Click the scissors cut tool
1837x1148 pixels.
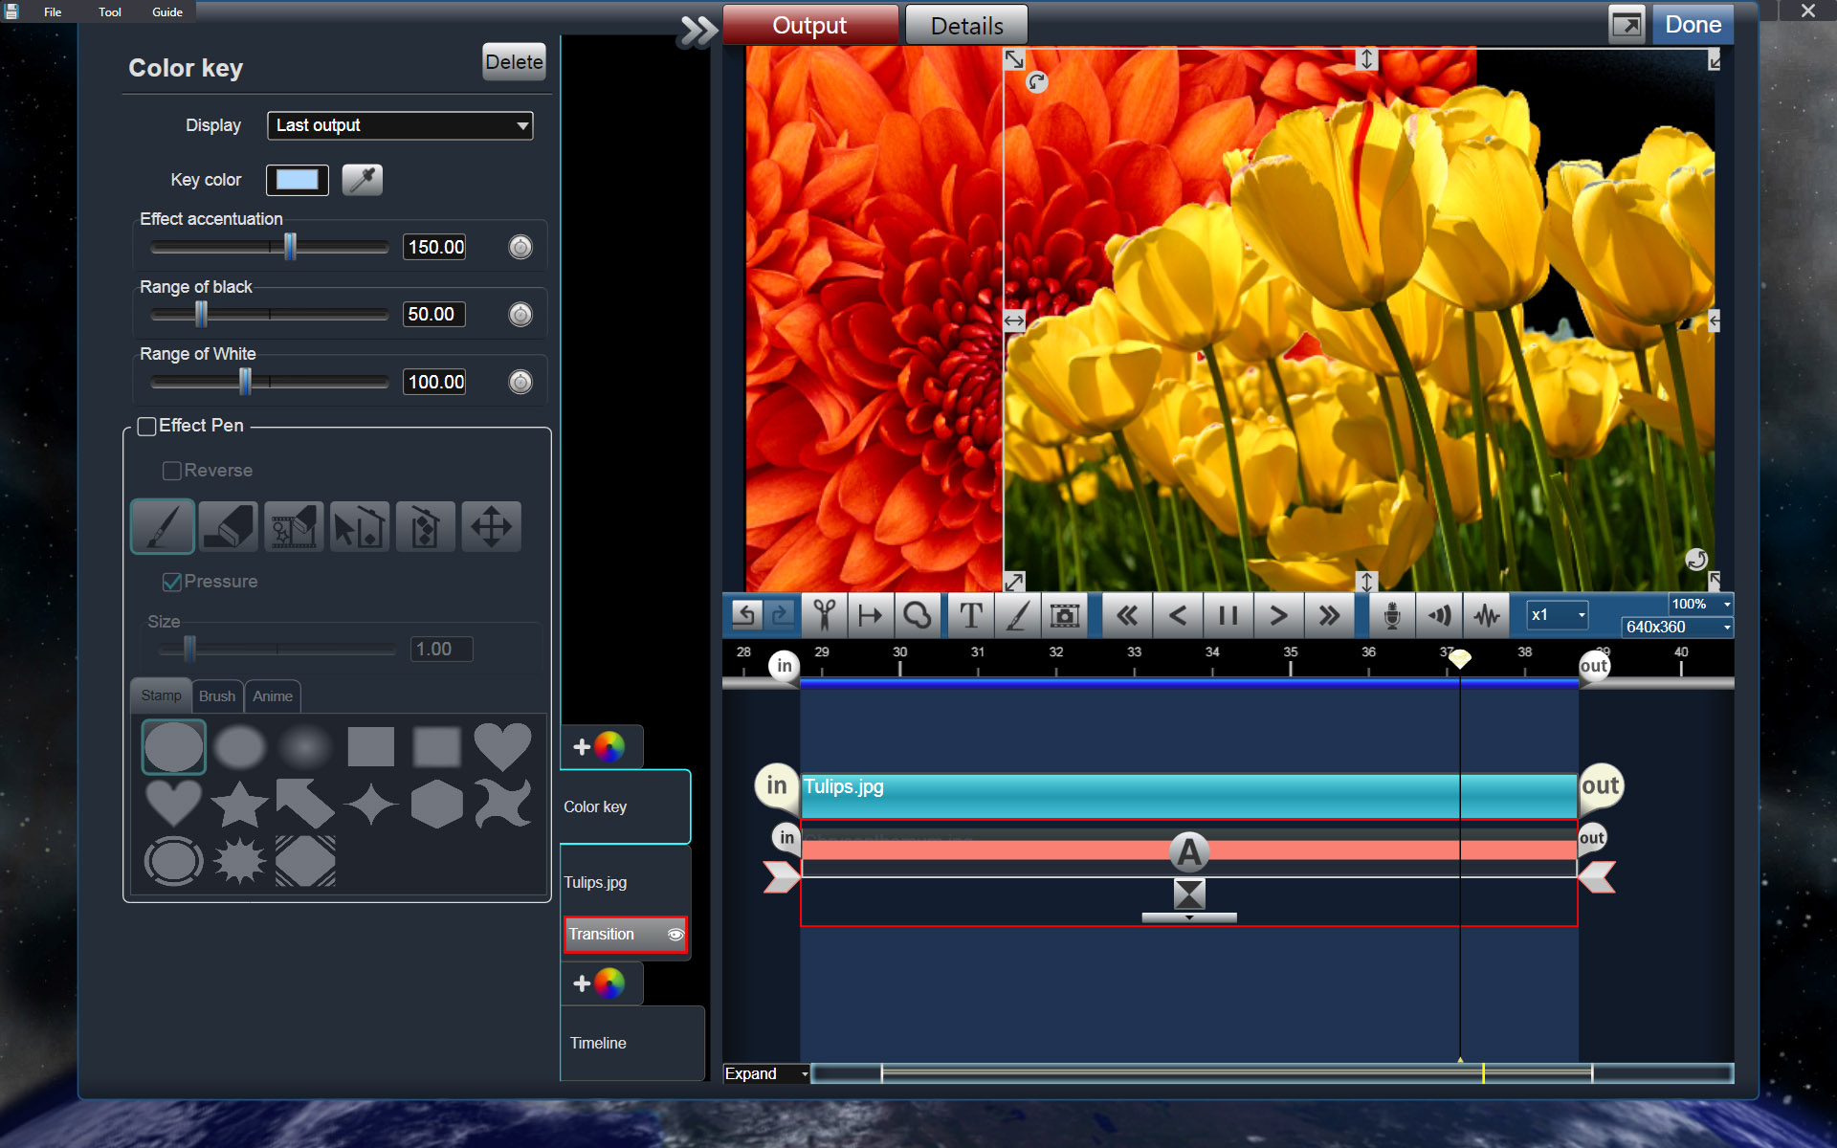824,615
